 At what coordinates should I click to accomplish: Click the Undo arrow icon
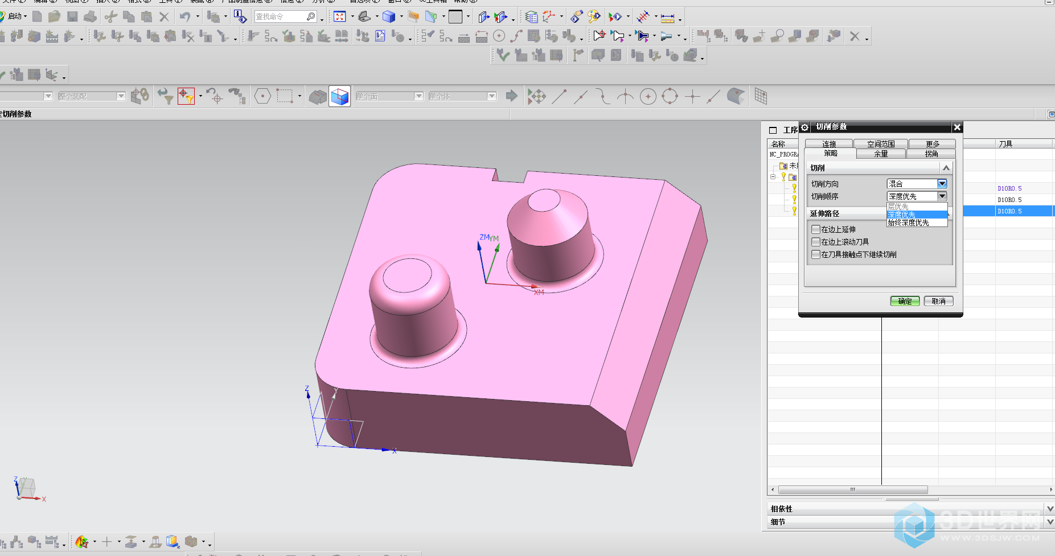click(x=185, y=17)
